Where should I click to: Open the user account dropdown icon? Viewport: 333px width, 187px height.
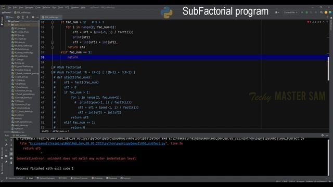coord(277,12)
